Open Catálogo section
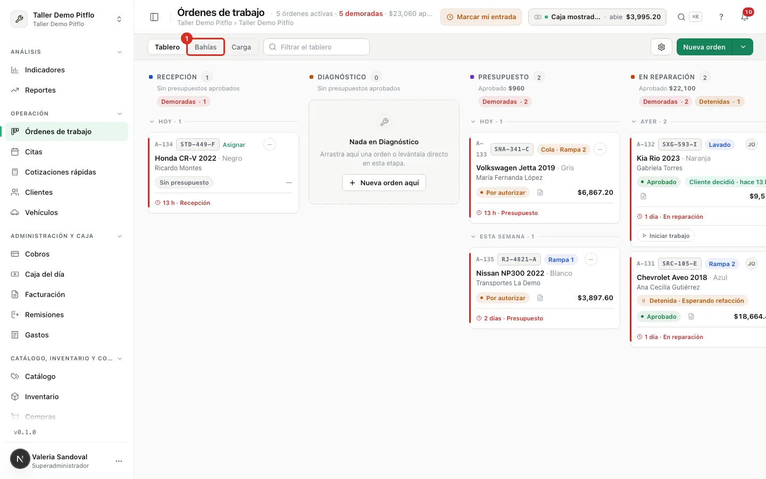The width and height of the screenshot is (766, 479). click(66, 376)
